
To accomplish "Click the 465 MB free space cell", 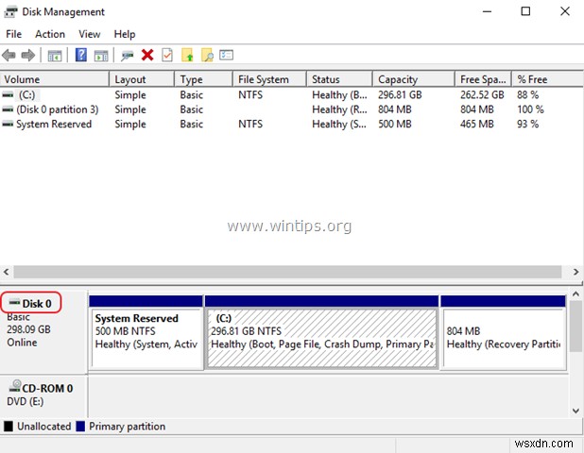I will (476, 125).
